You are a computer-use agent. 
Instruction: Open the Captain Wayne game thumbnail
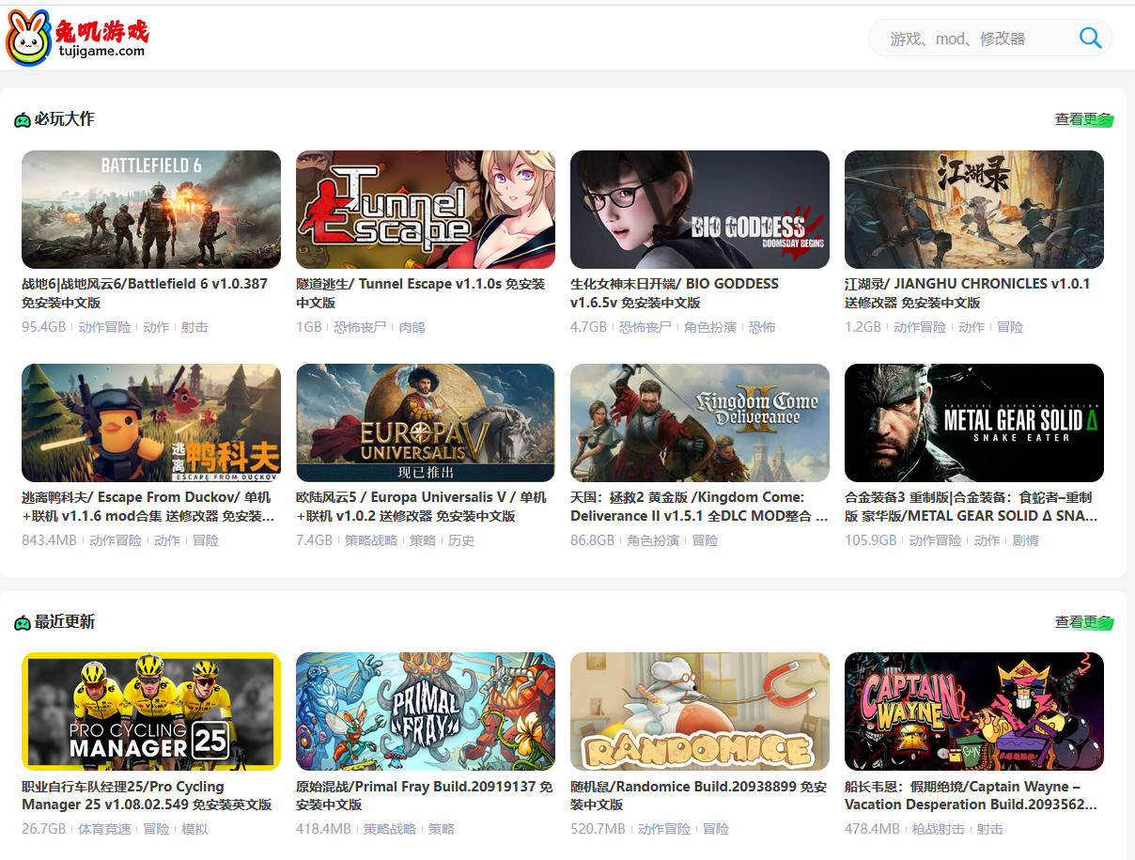tap(974, 711)
